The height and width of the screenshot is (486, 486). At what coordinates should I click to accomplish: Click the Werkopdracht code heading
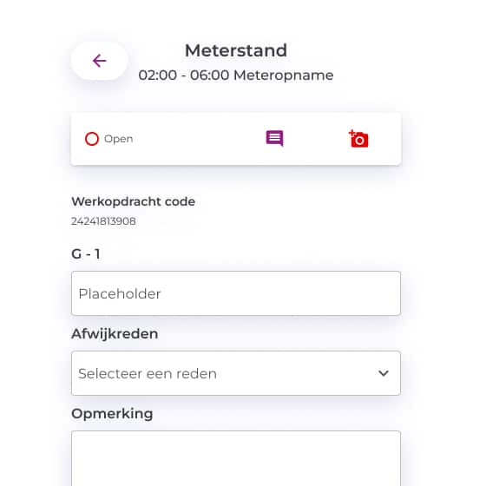point(134,201)
